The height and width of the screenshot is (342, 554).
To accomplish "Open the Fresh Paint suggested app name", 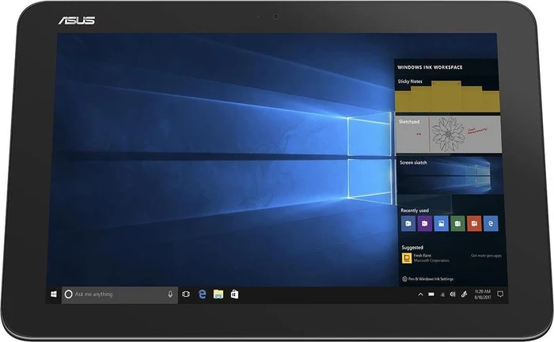I will tap(422, 256).
